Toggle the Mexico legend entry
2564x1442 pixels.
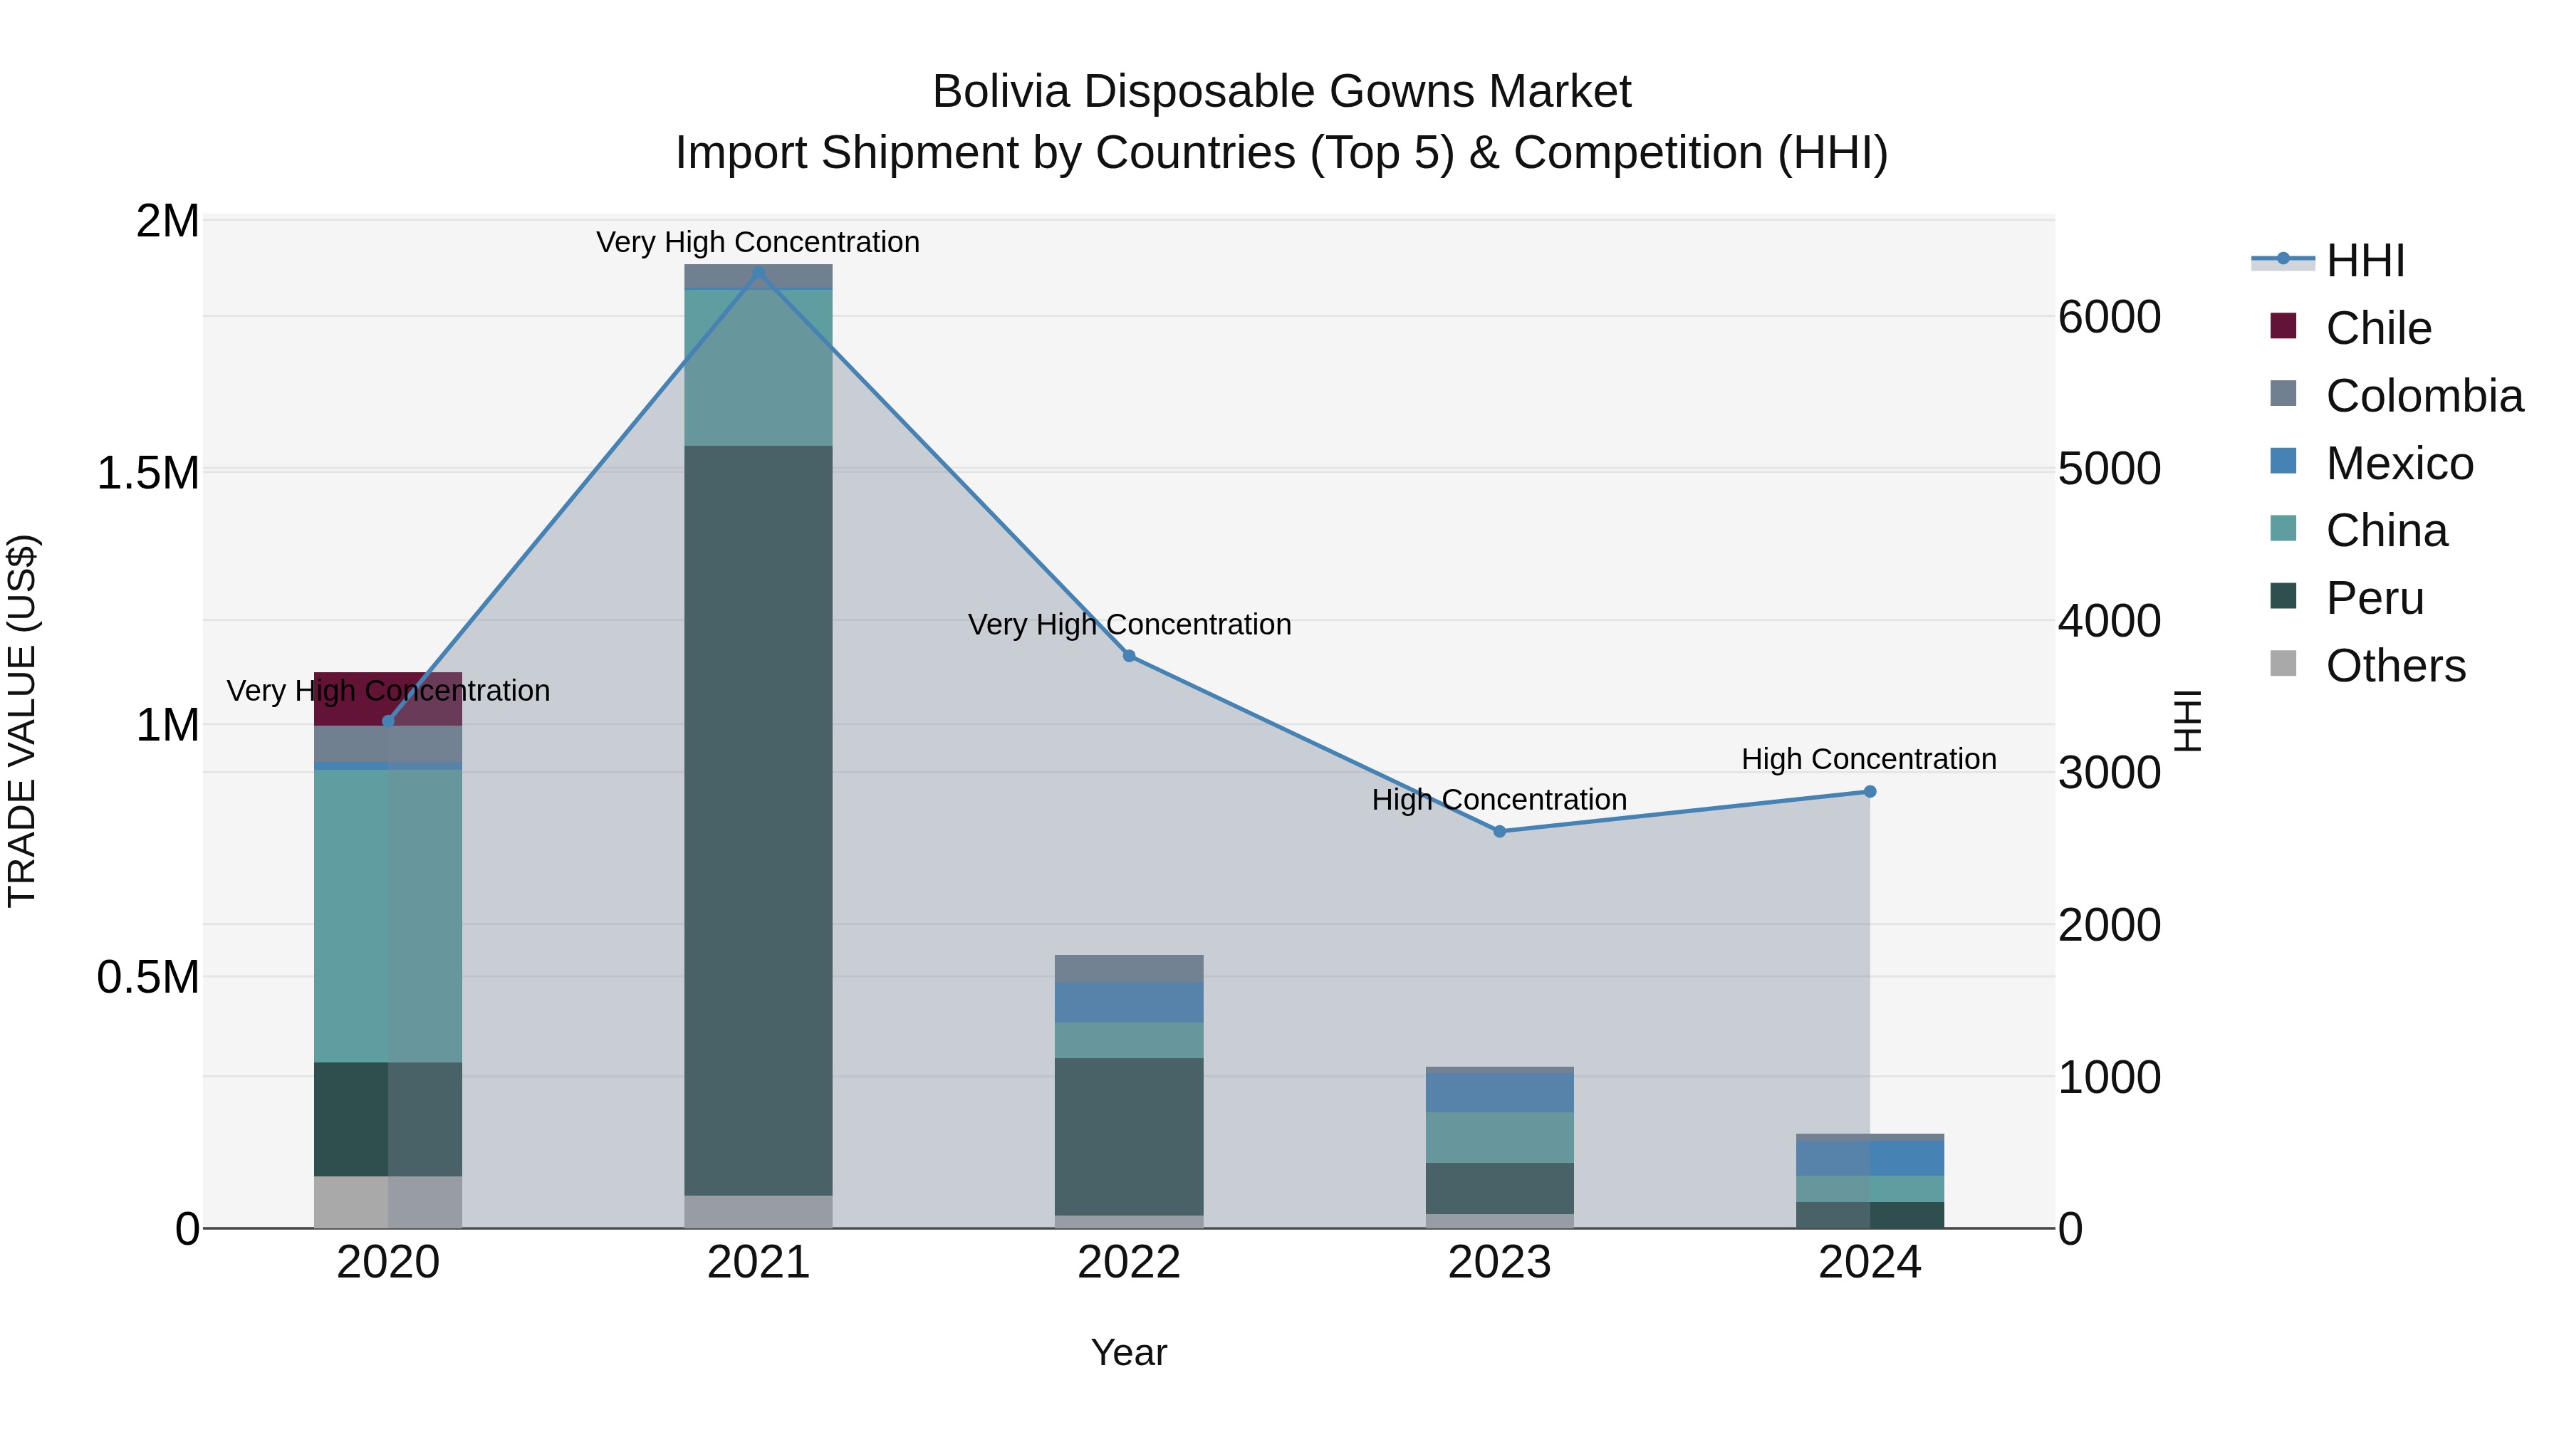click(x=2371, y=463)
